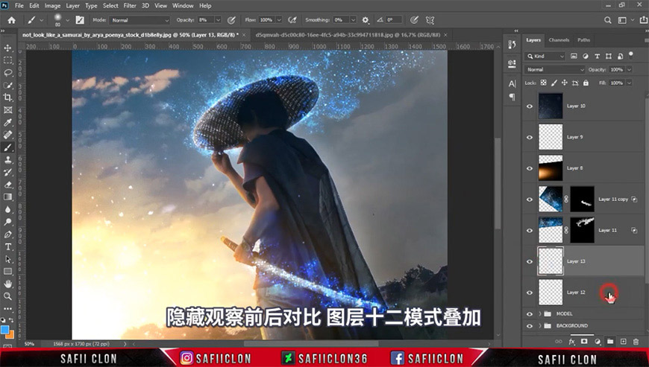This screenshot has width=649, height=367.
Task: Create a new layer icon
Action: (x=624, y=342)
